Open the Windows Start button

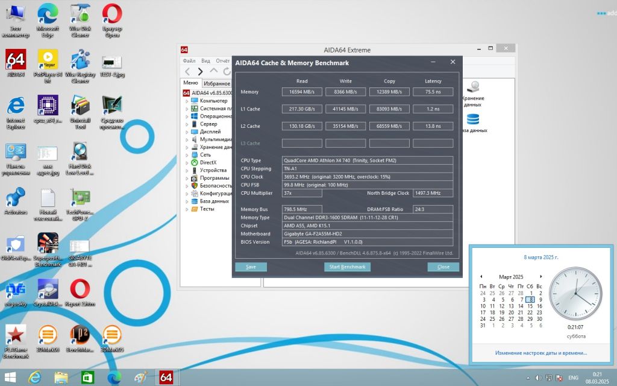pyautogui.click(x=10, y=378)
